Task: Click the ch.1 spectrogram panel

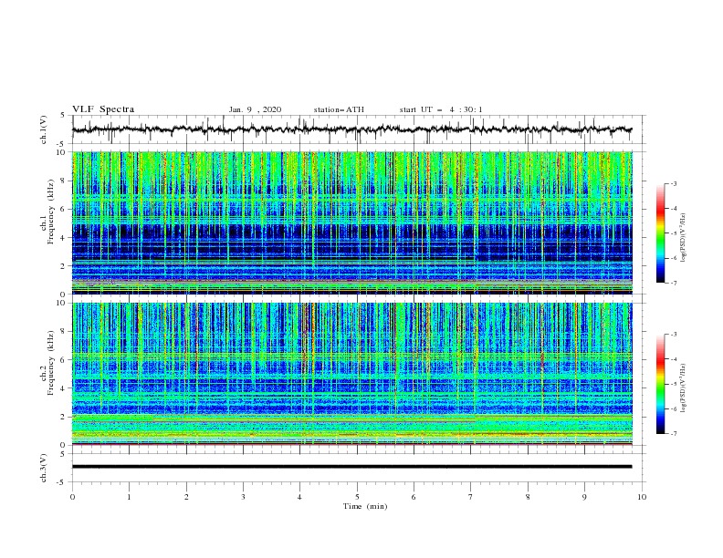Action: click(351, 222)
